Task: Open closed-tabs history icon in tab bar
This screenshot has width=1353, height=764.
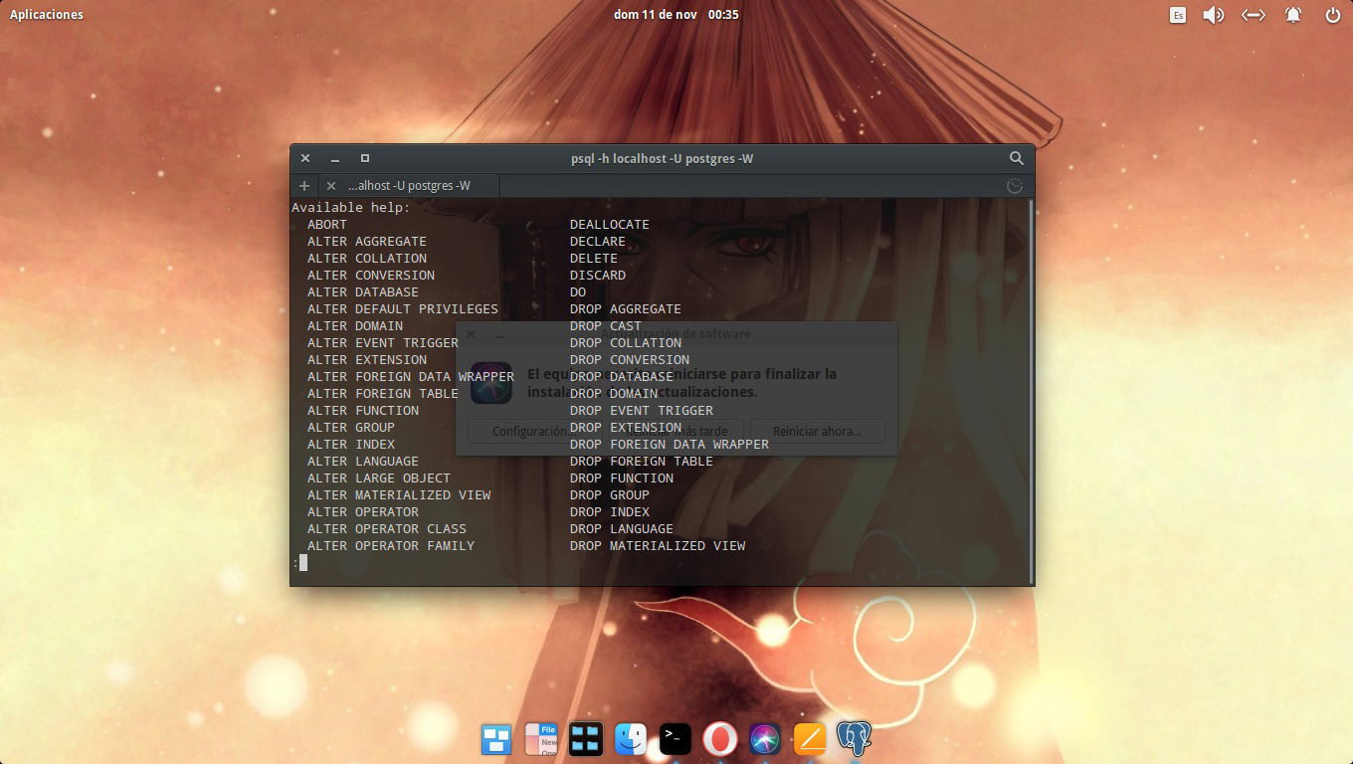Action: coord(1015,186)
